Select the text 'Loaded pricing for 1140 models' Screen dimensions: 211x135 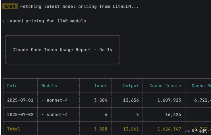(x=47, y=21)
